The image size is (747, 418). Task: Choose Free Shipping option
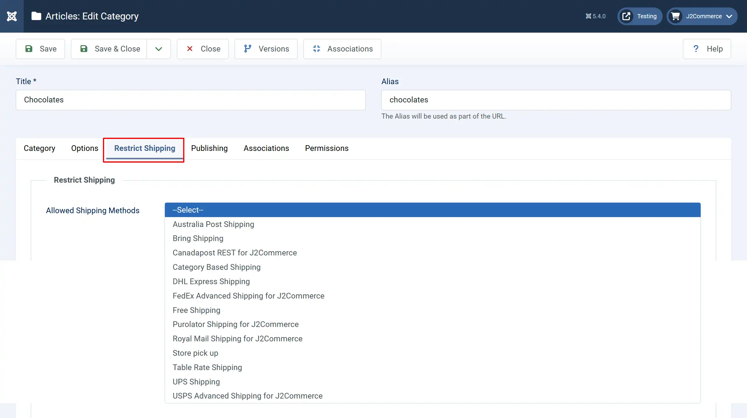coord(433,310)
